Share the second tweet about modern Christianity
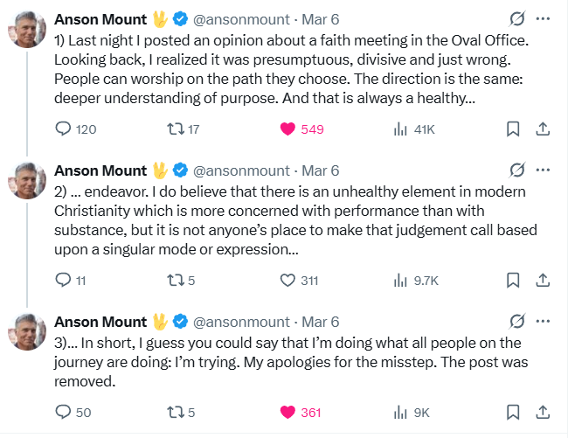Viewport: 568px width, 438px height. [542, 281]
